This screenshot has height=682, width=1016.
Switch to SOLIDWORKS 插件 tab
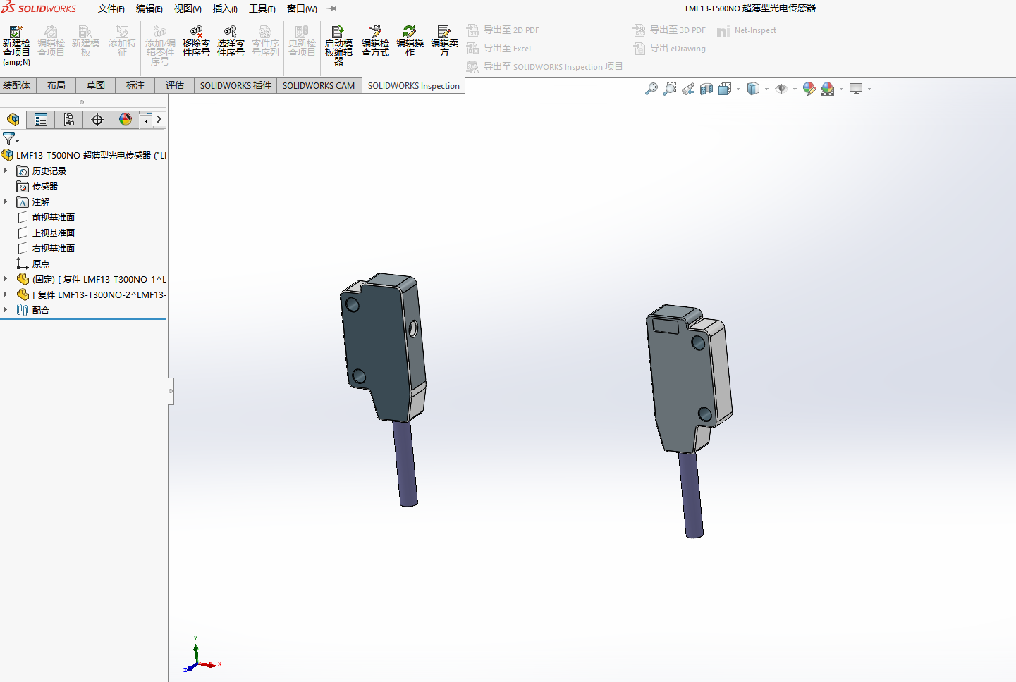(x=235, y=85)
